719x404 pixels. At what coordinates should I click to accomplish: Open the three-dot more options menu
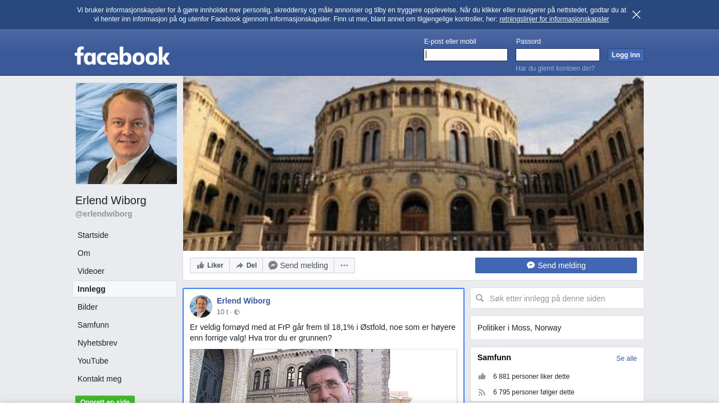(344, 265)
